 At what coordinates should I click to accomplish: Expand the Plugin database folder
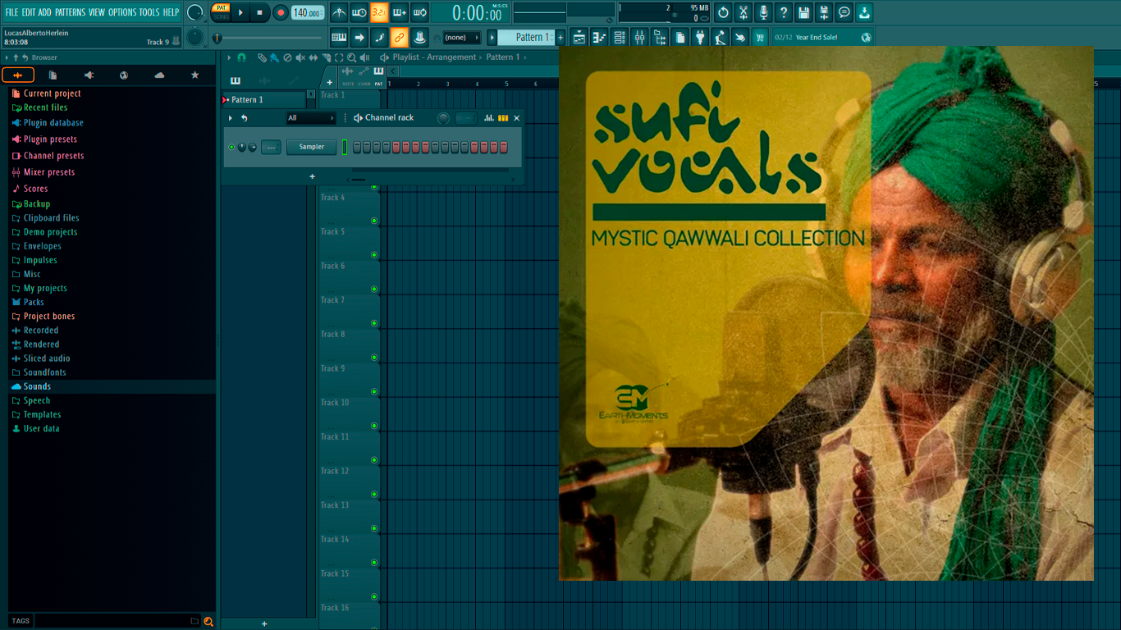coord(53,123)
